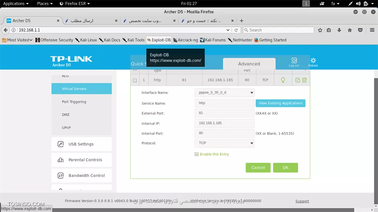This screenshot has height=212, width=378.
Task: Click the Internal Port input field
Action: 224,133
